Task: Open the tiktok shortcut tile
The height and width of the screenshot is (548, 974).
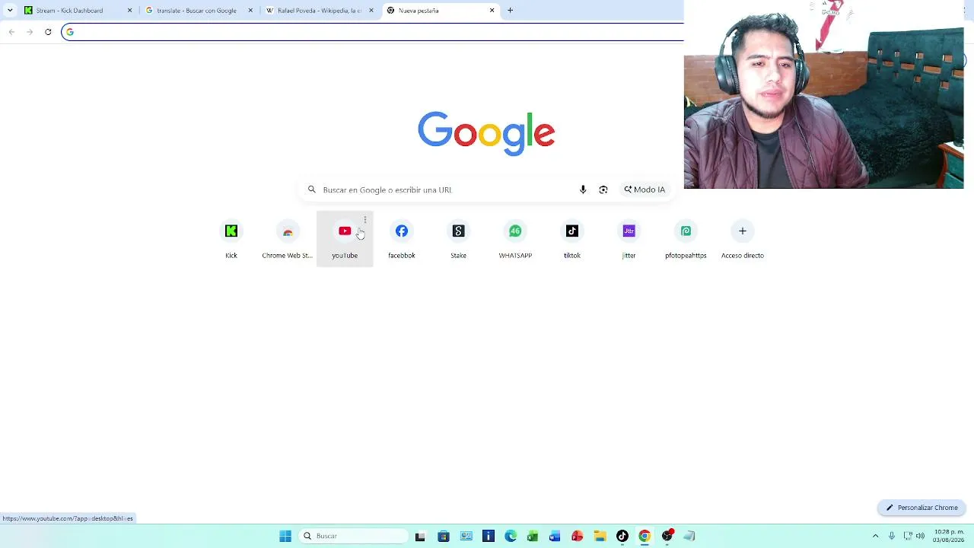Action: point(572,239)
